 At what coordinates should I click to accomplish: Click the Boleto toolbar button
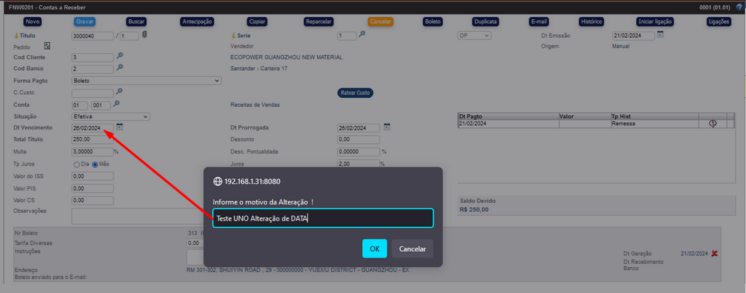432,22
